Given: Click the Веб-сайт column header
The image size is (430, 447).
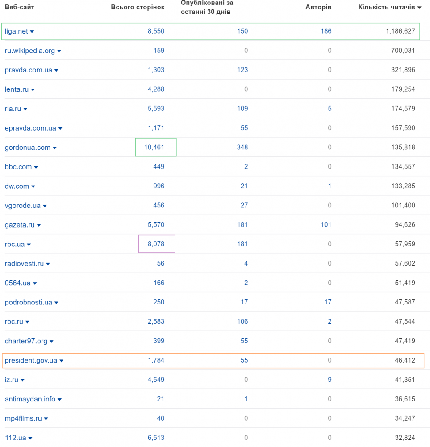Looking at the screenshot, I should click(x=20, y=8).
